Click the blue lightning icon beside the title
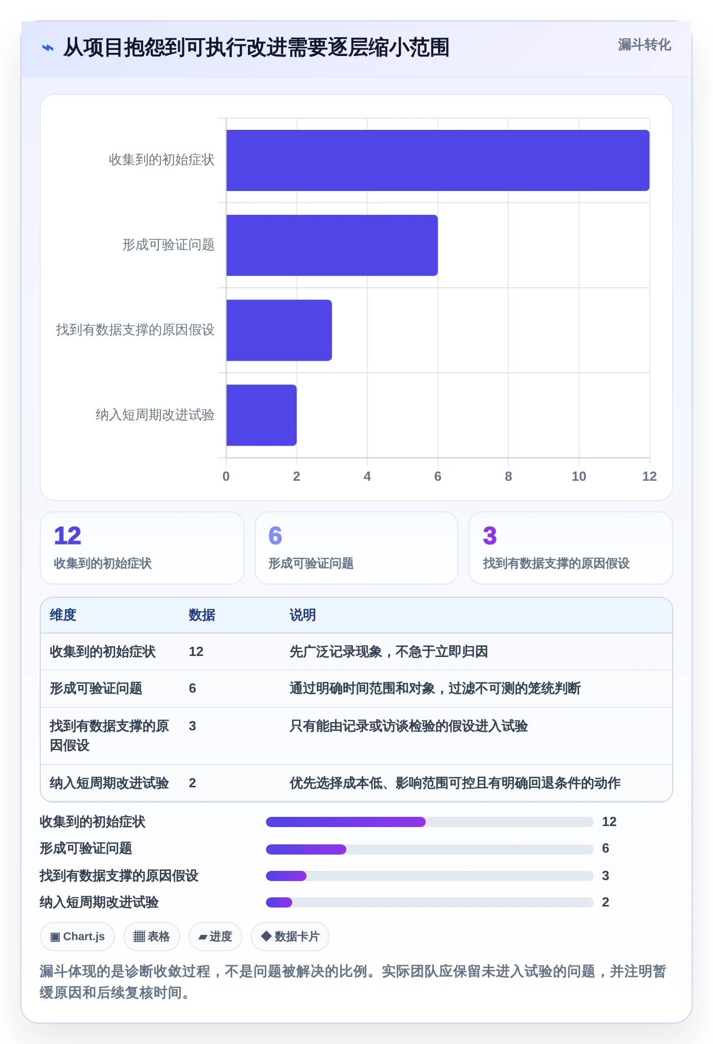The width and height of the screenshot is (713, 1044). (x=47, y=48)
